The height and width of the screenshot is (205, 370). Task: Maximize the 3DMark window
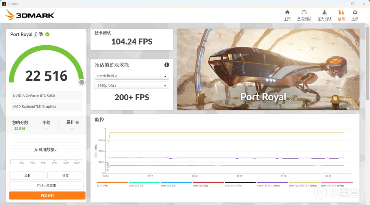[352, 4]
